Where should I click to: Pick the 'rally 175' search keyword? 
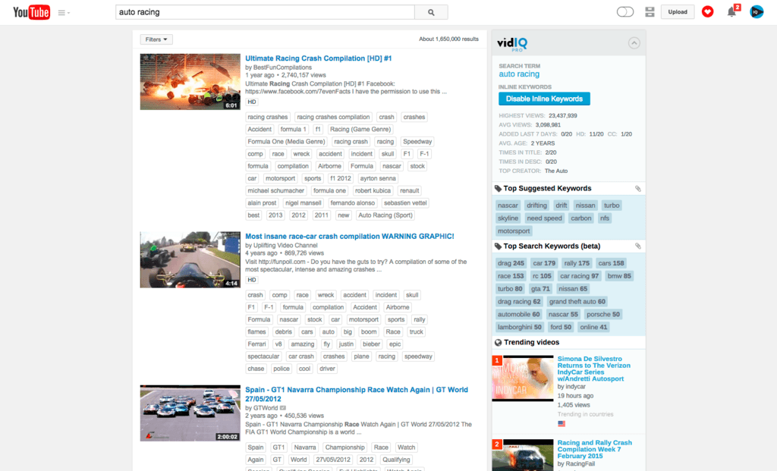(x=577, y=263)
